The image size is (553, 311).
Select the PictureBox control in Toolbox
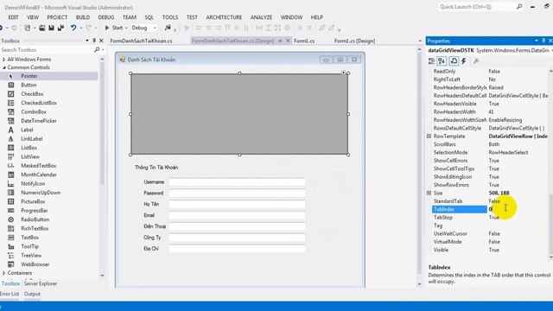33,201
